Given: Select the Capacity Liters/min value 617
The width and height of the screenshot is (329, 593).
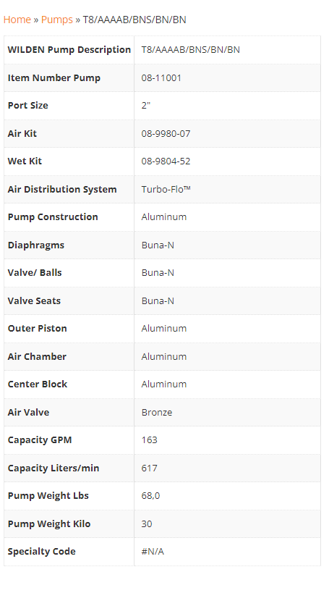Looking at the screenshot, I should [149, 468].
